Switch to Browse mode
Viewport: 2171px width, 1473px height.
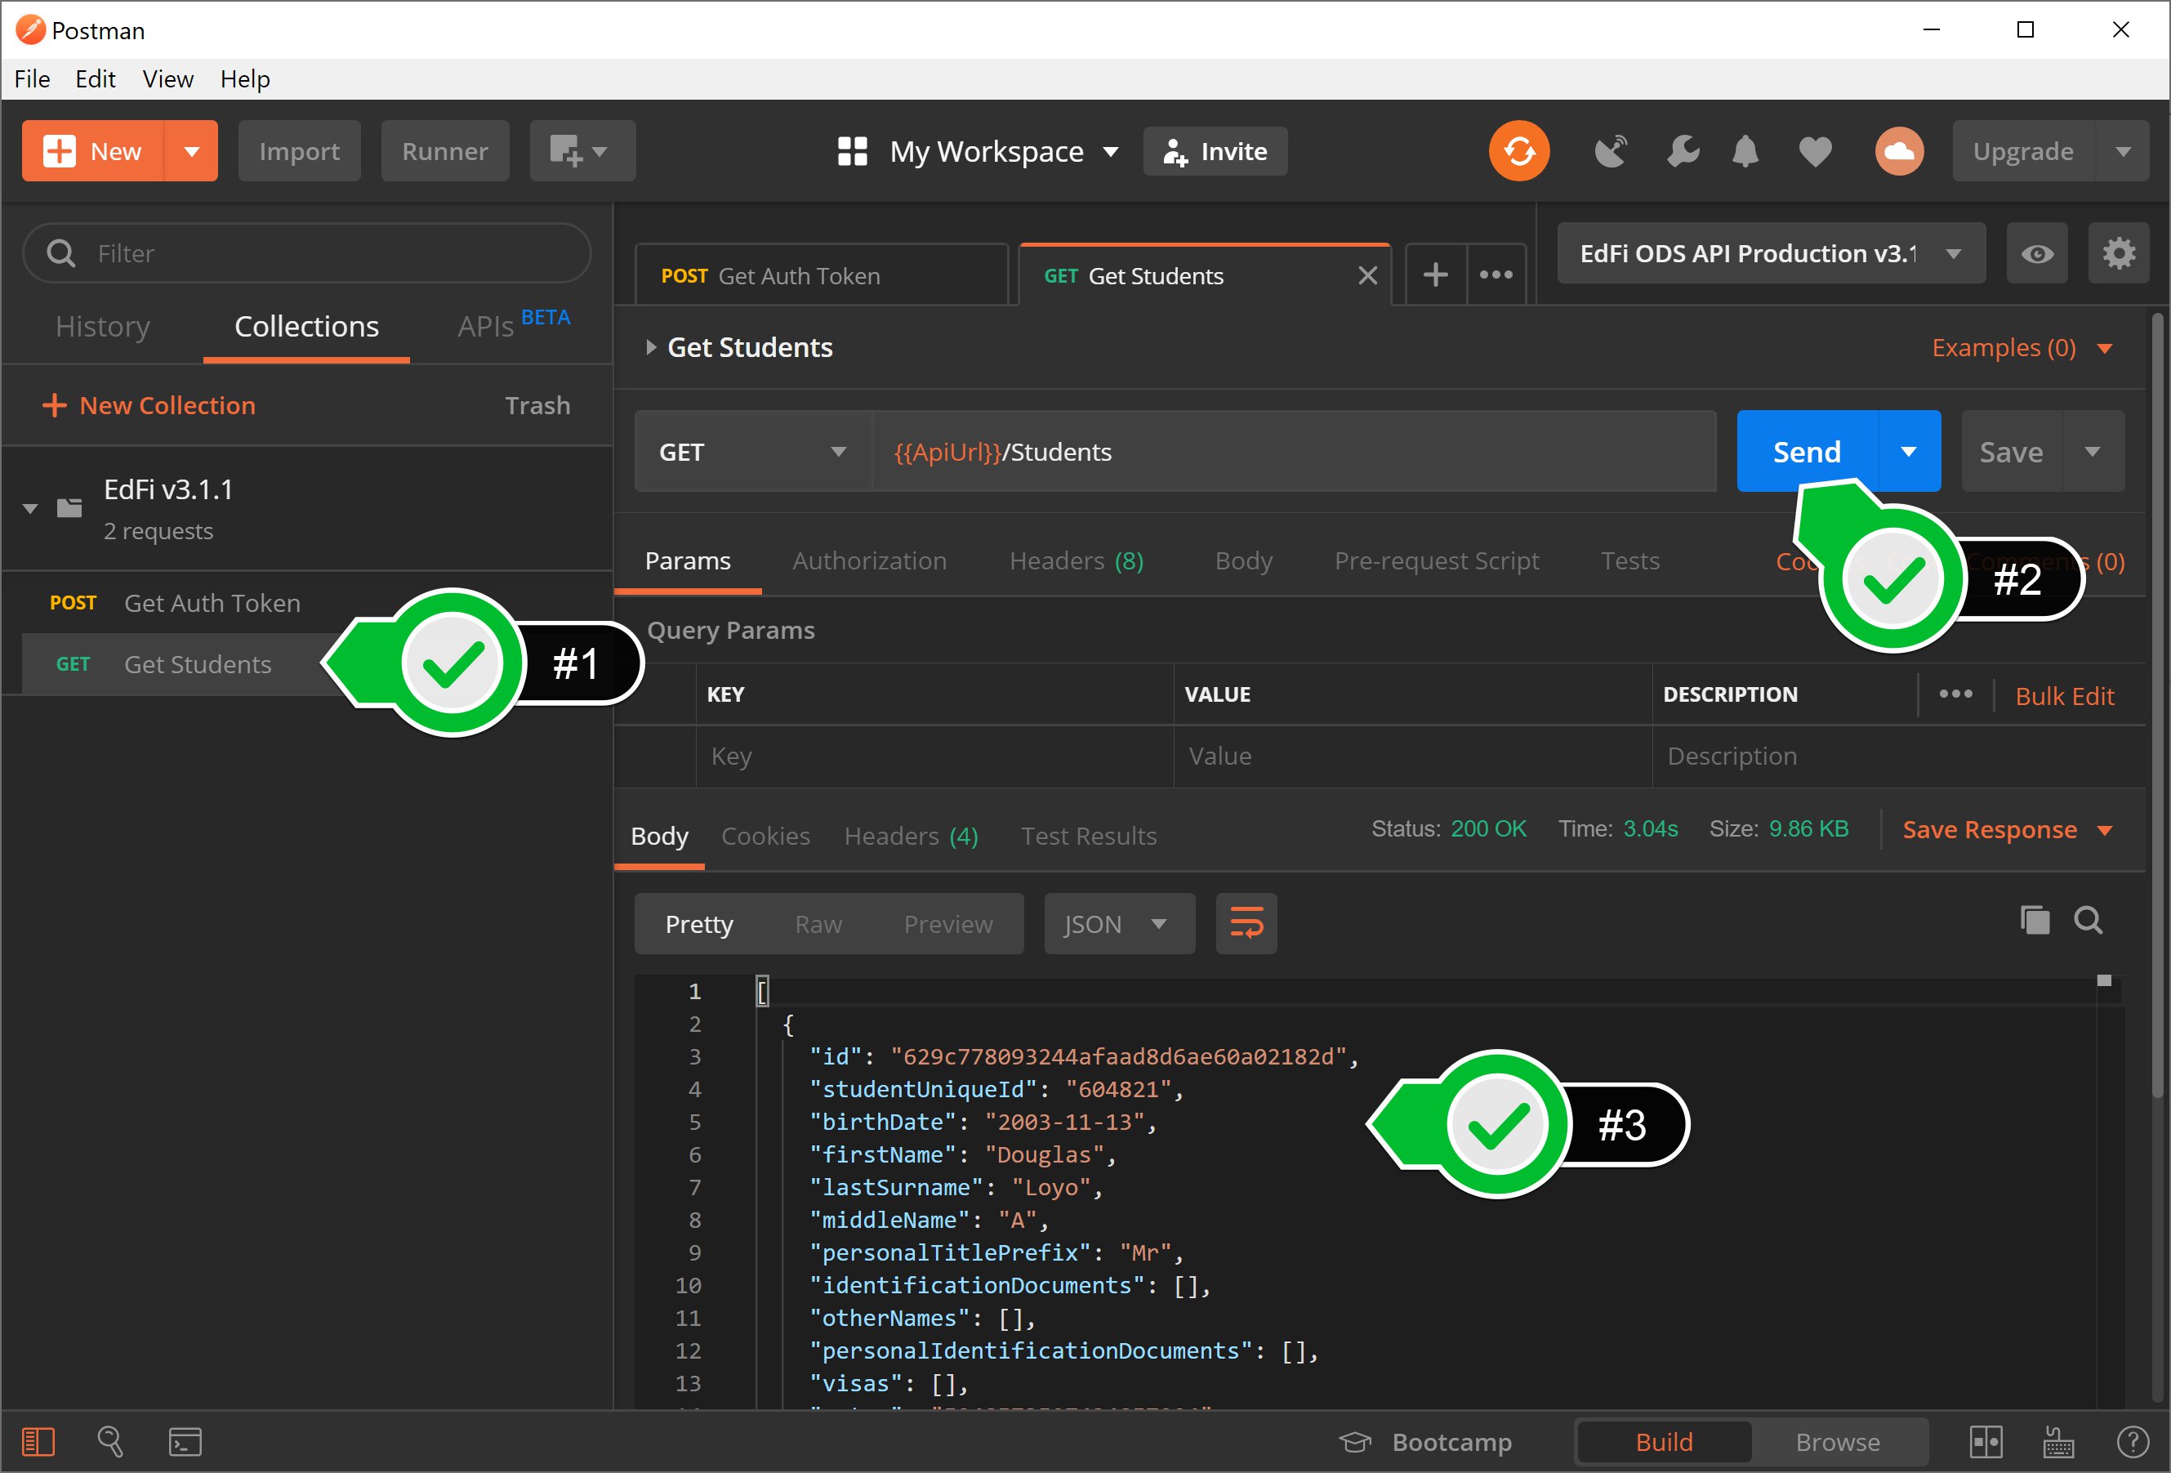pyautogui.click(x=1838, y=1441)
